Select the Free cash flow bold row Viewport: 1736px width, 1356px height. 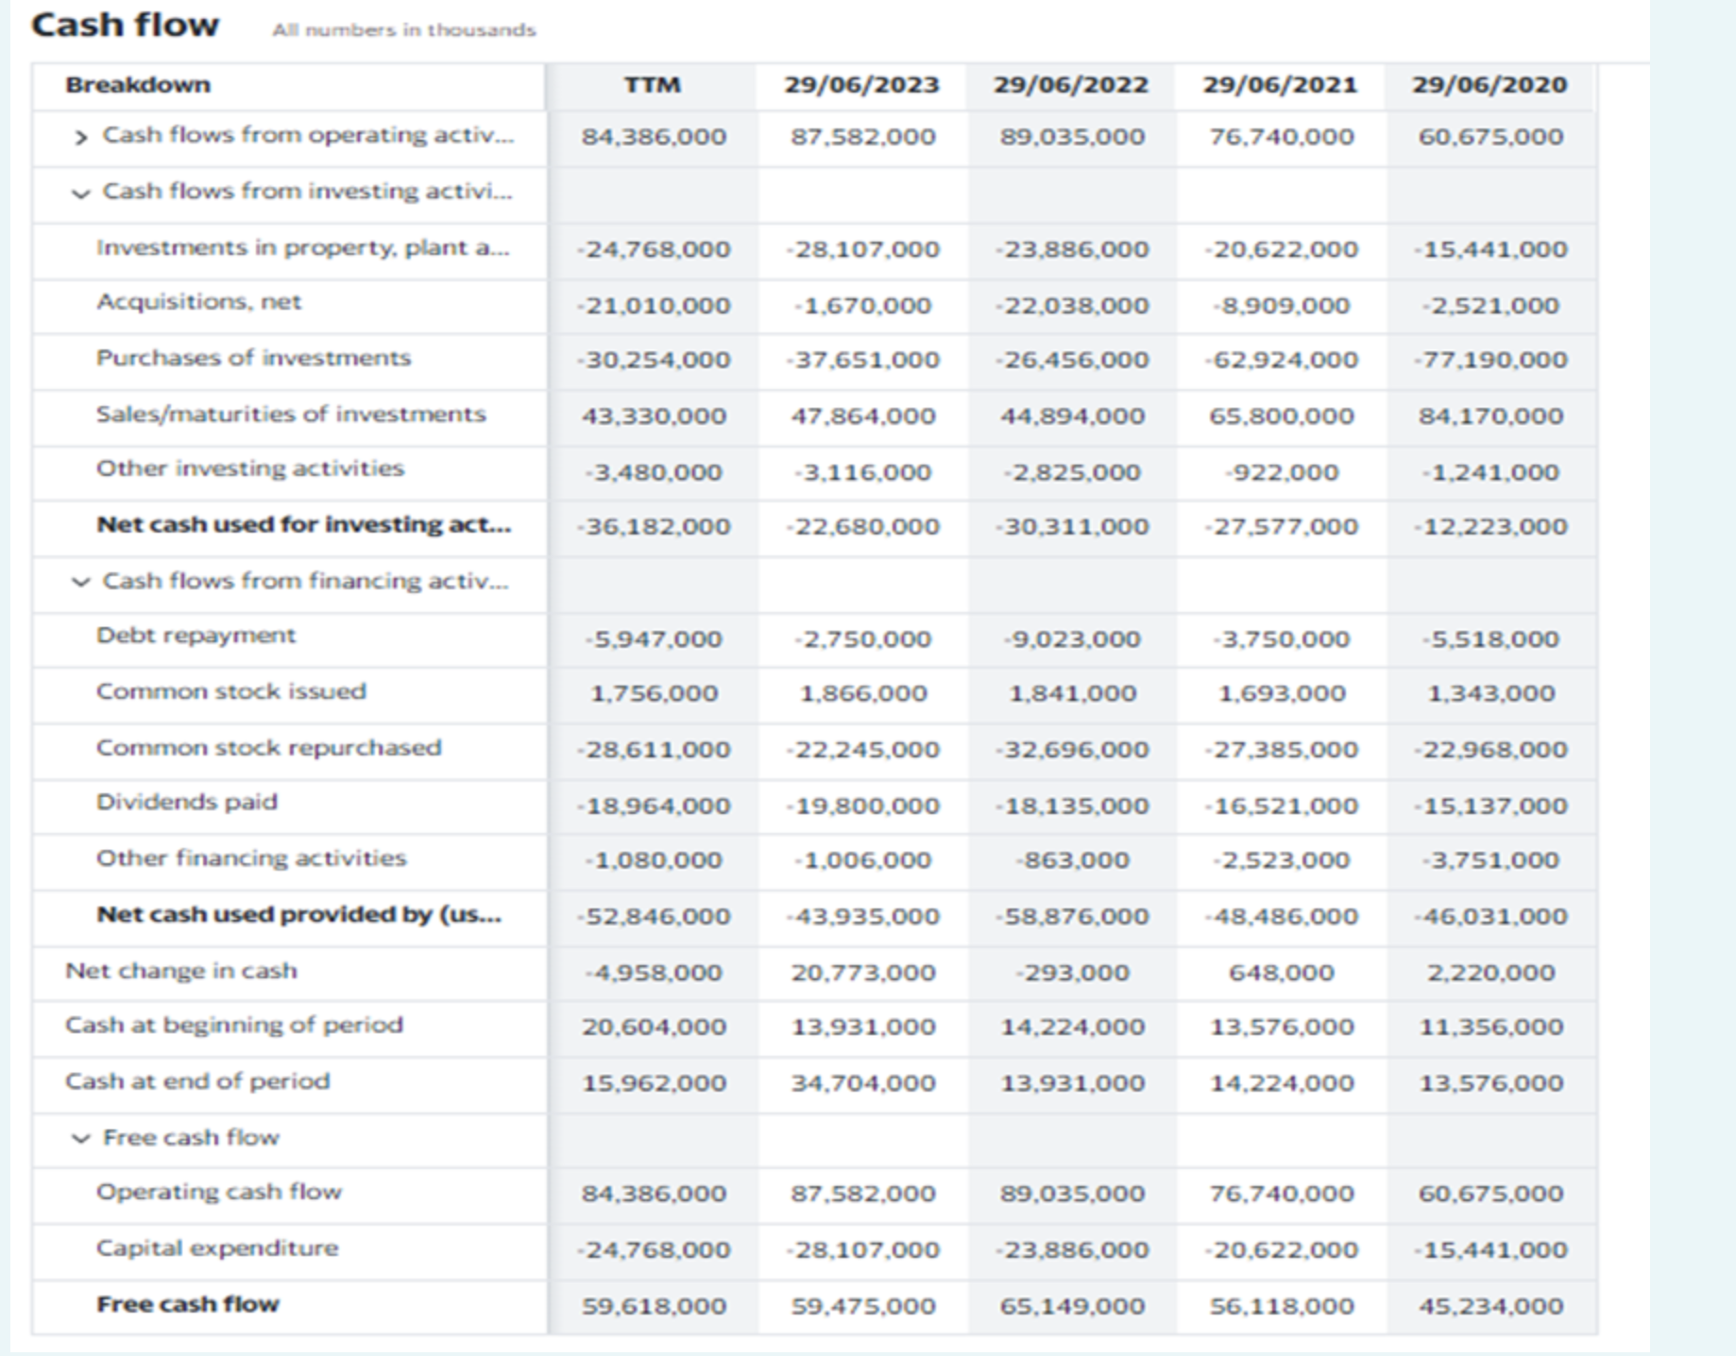(187, 1304)
